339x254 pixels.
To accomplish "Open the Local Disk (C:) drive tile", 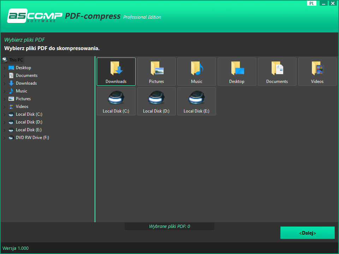I will (116, 101).
